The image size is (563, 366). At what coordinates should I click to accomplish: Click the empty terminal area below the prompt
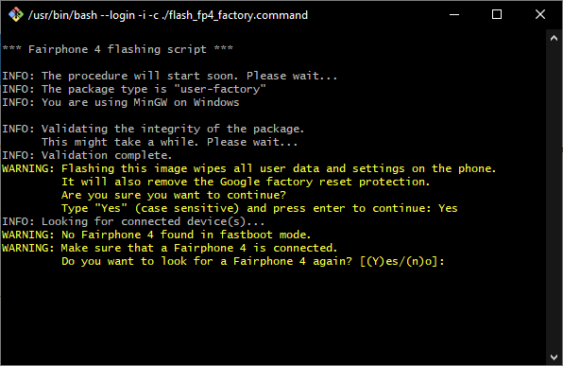[273, 313]
